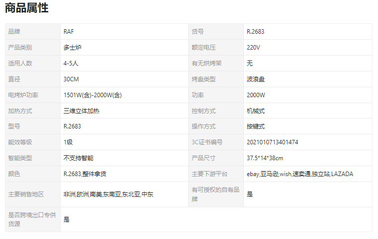
Task: Select the value 4-5人
Action: (71, 63)
